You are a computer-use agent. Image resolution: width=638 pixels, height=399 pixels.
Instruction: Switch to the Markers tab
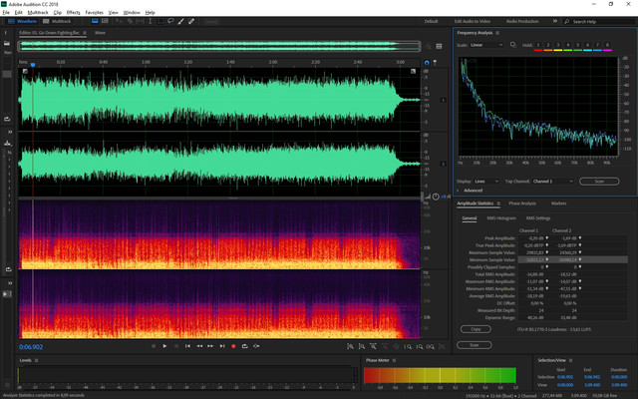pos(558,203)
